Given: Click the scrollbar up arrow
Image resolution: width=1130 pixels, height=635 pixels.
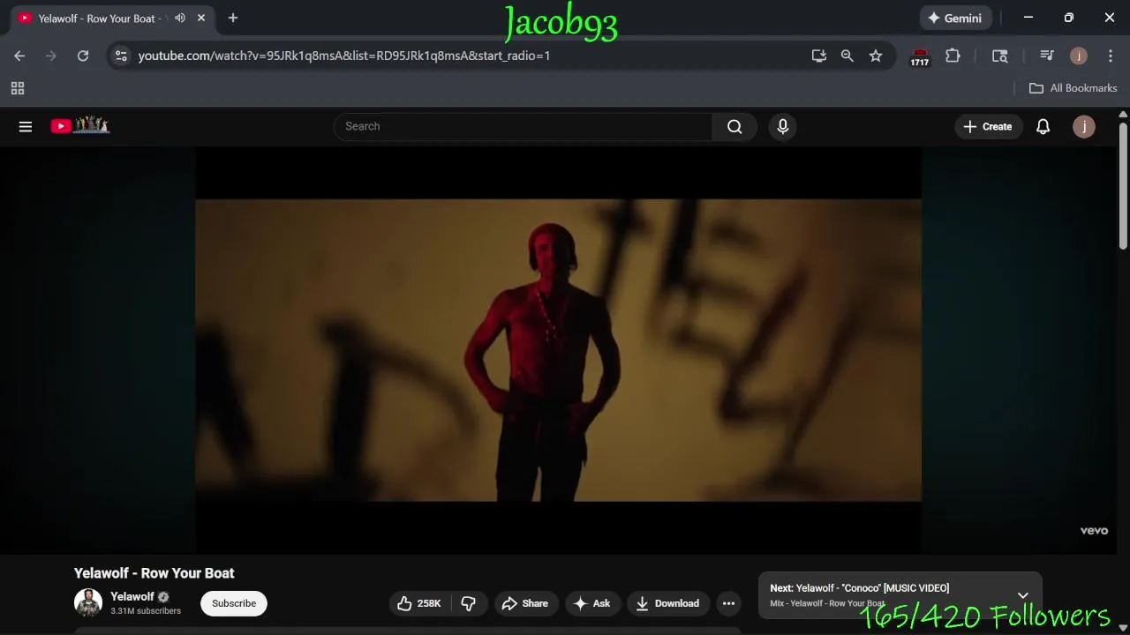Looking at the screenshot, I should (1123, 115).
